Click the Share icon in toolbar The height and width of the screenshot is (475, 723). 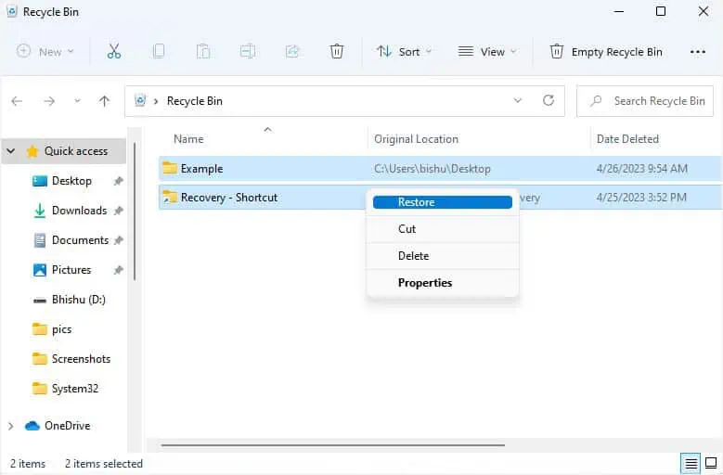[x=292, y=51]
